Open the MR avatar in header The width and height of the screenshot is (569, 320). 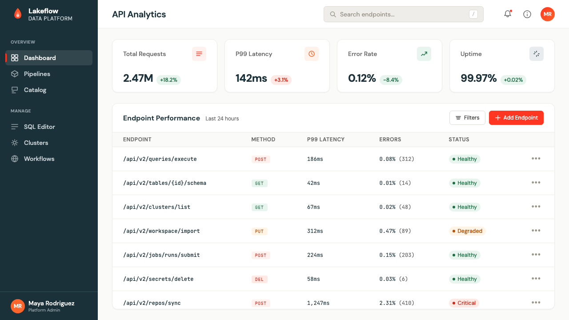pos(548,14)
